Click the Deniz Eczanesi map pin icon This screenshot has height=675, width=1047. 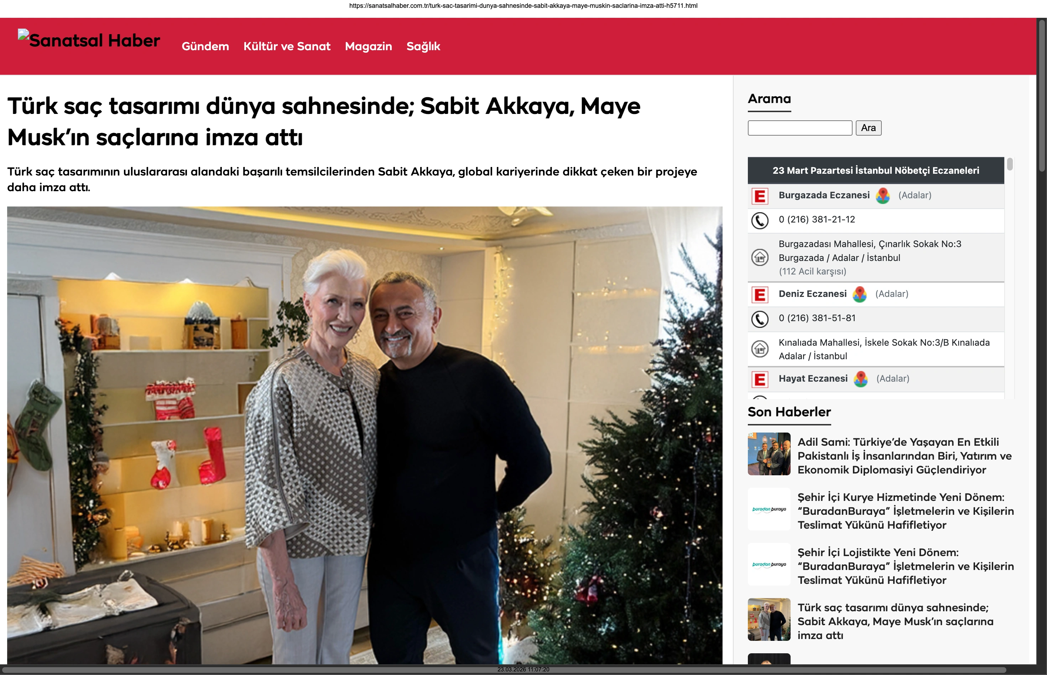coord(859,294)
